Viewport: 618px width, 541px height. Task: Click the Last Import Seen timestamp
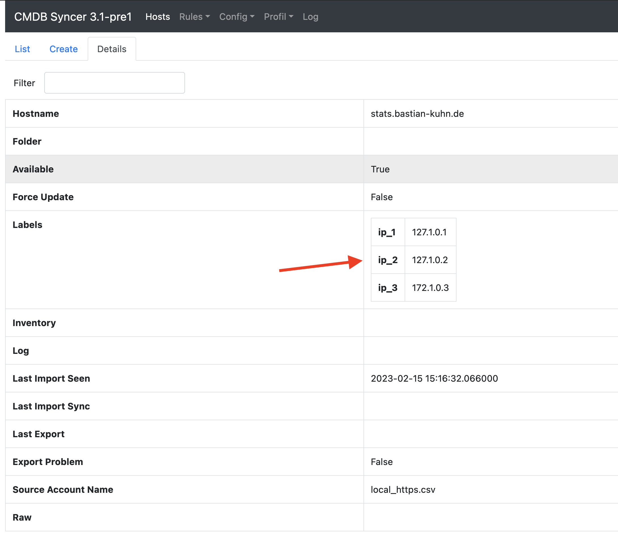434,378
